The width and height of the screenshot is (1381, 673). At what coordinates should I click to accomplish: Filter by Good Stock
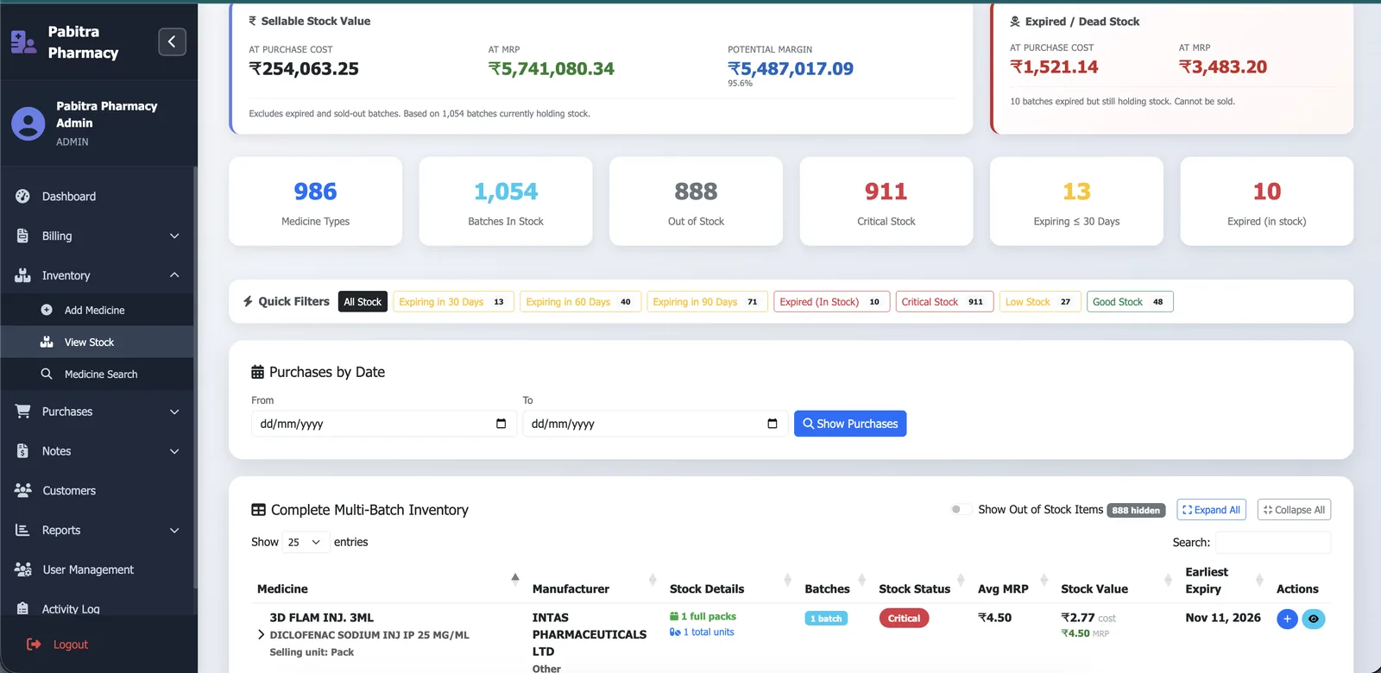1130,302
